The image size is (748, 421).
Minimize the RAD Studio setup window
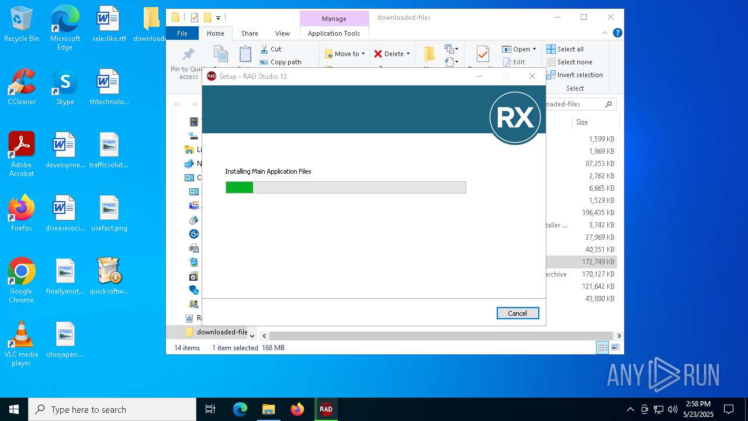coord(479,76)
